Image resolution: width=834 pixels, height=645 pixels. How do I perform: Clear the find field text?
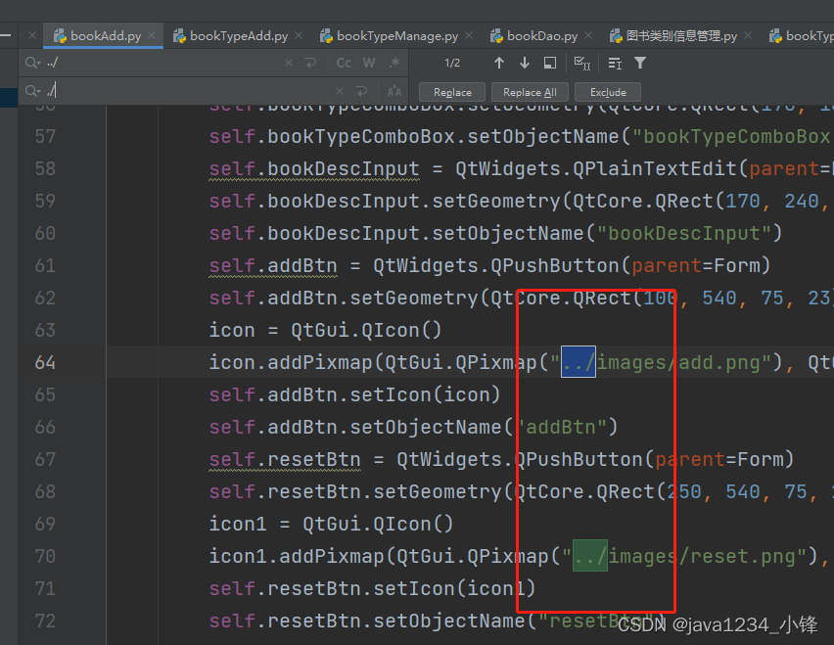pos(289,63)
